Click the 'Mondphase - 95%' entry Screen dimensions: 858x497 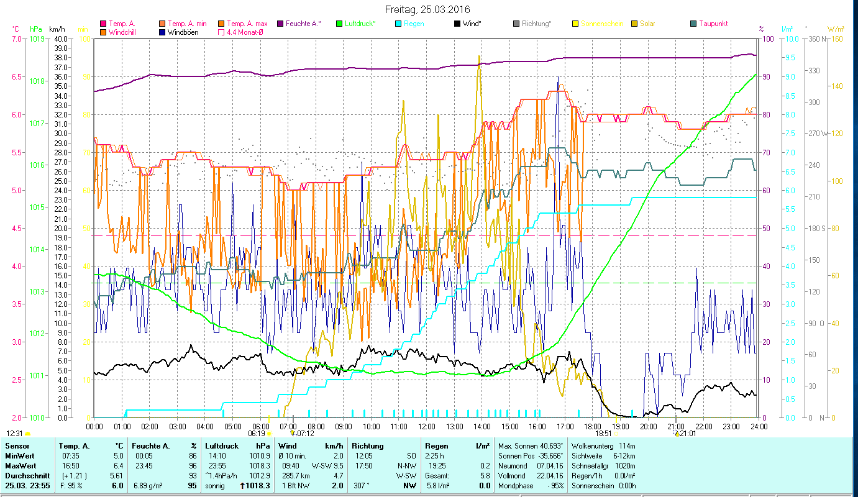pyautogui.click(x=531, y=486)
